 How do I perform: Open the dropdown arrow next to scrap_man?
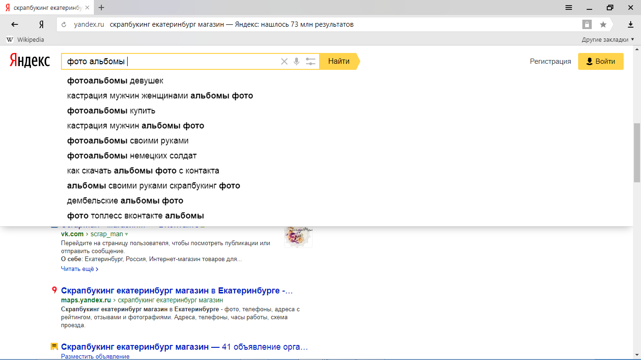(x=126, y=234)
